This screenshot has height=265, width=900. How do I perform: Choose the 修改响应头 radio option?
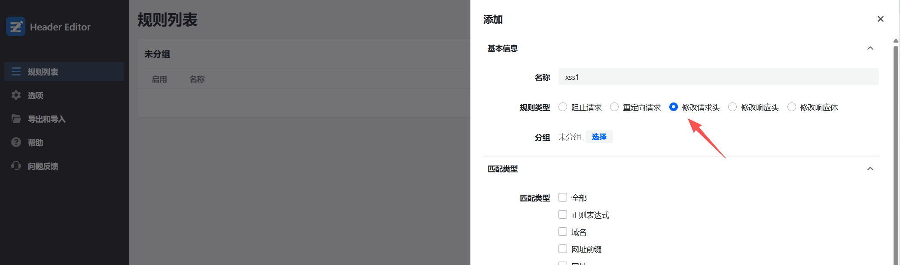732,107
